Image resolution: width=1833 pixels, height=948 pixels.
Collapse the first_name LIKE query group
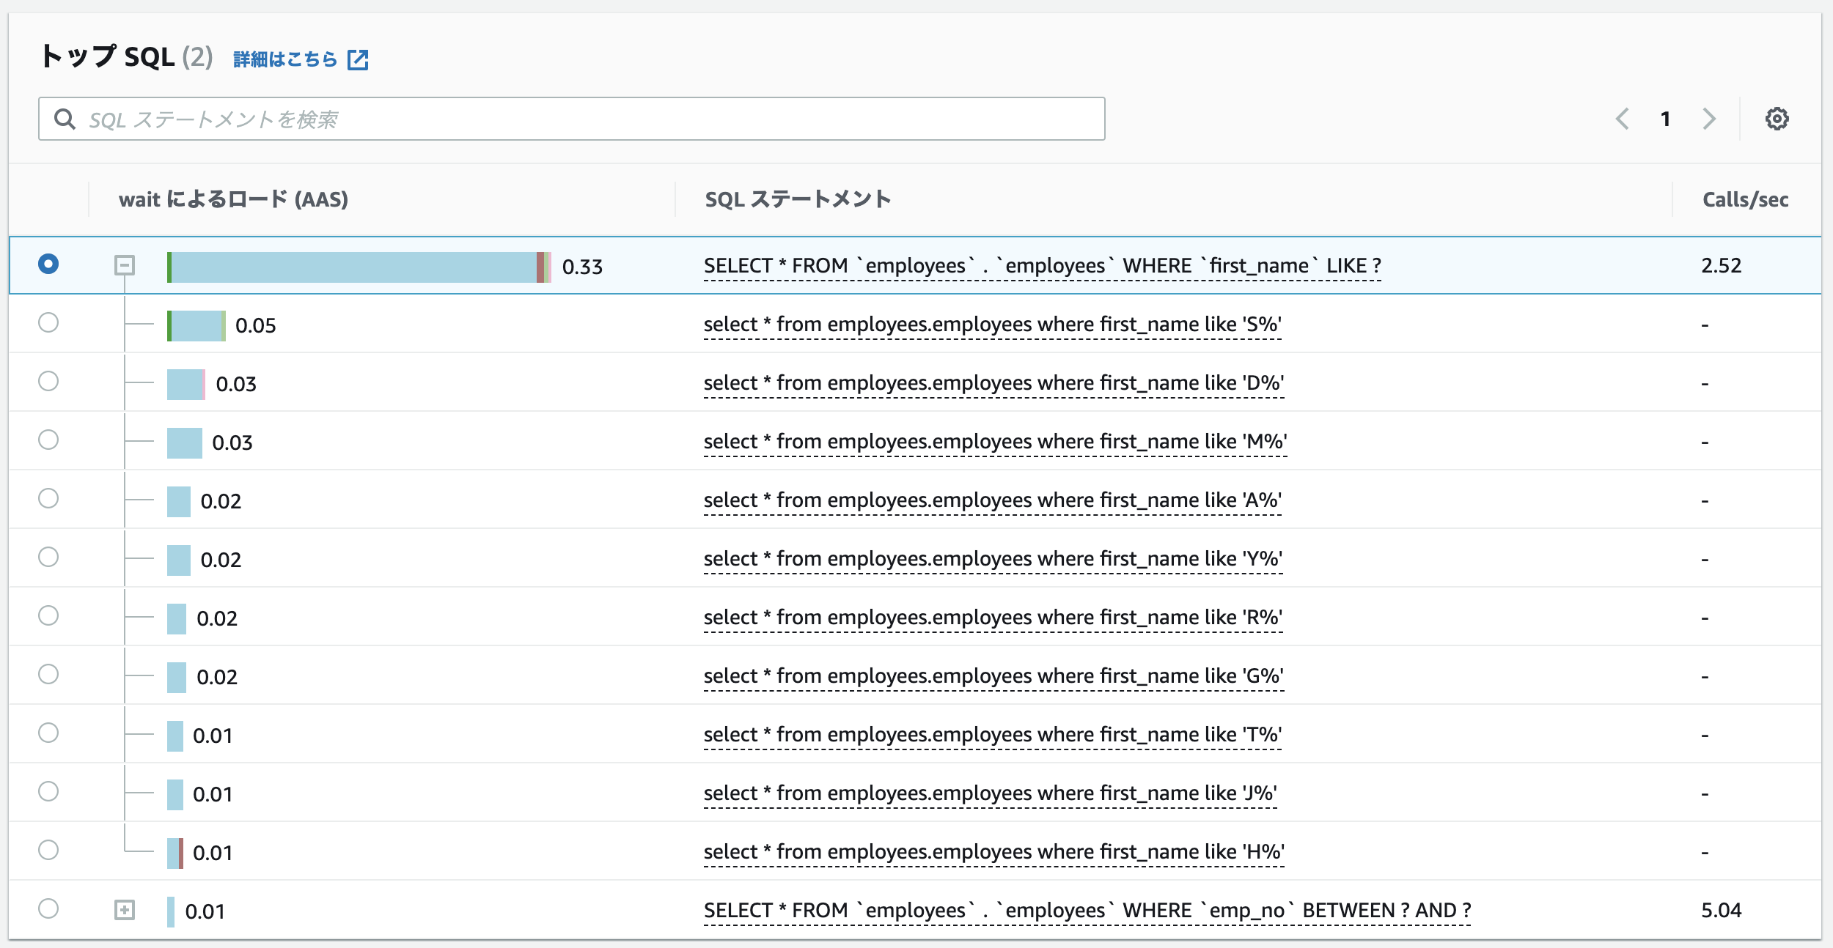click(125, 265)
